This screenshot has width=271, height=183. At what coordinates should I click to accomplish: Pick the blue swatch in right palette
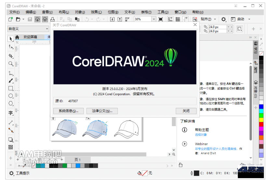click(261, 107)
